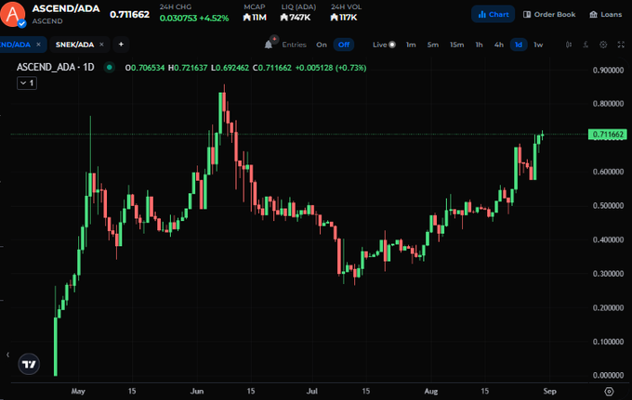Close the SNEK/ADA tab

pyautogui.click(x=101, y=45)
